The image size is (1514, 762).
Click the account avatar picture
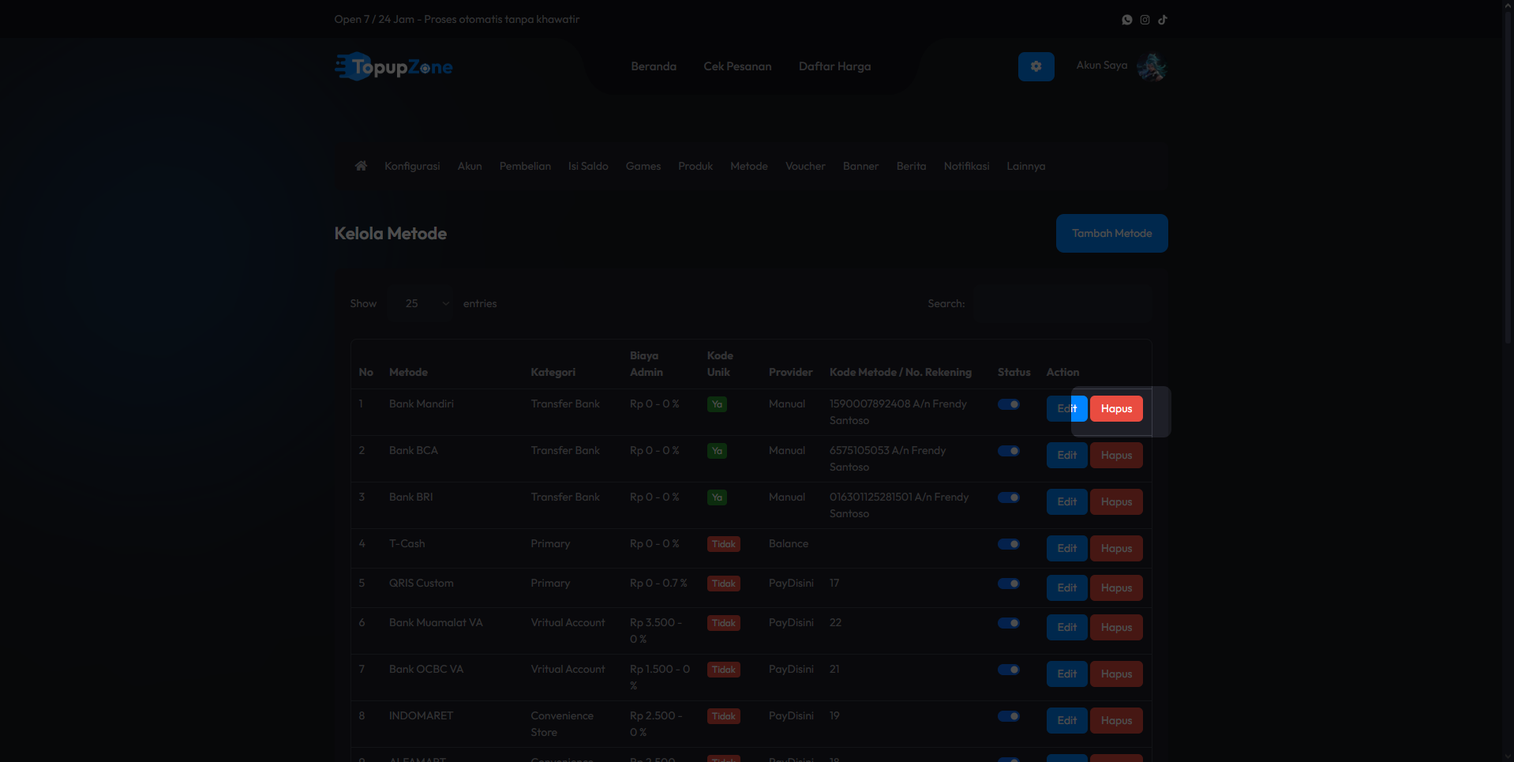(1152, 67)
